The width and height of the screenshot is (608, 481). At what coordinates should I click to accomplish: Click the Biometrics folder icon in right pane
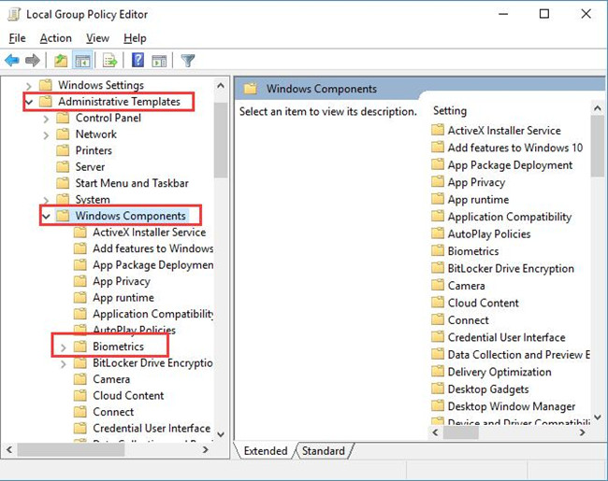click(438, 250)
